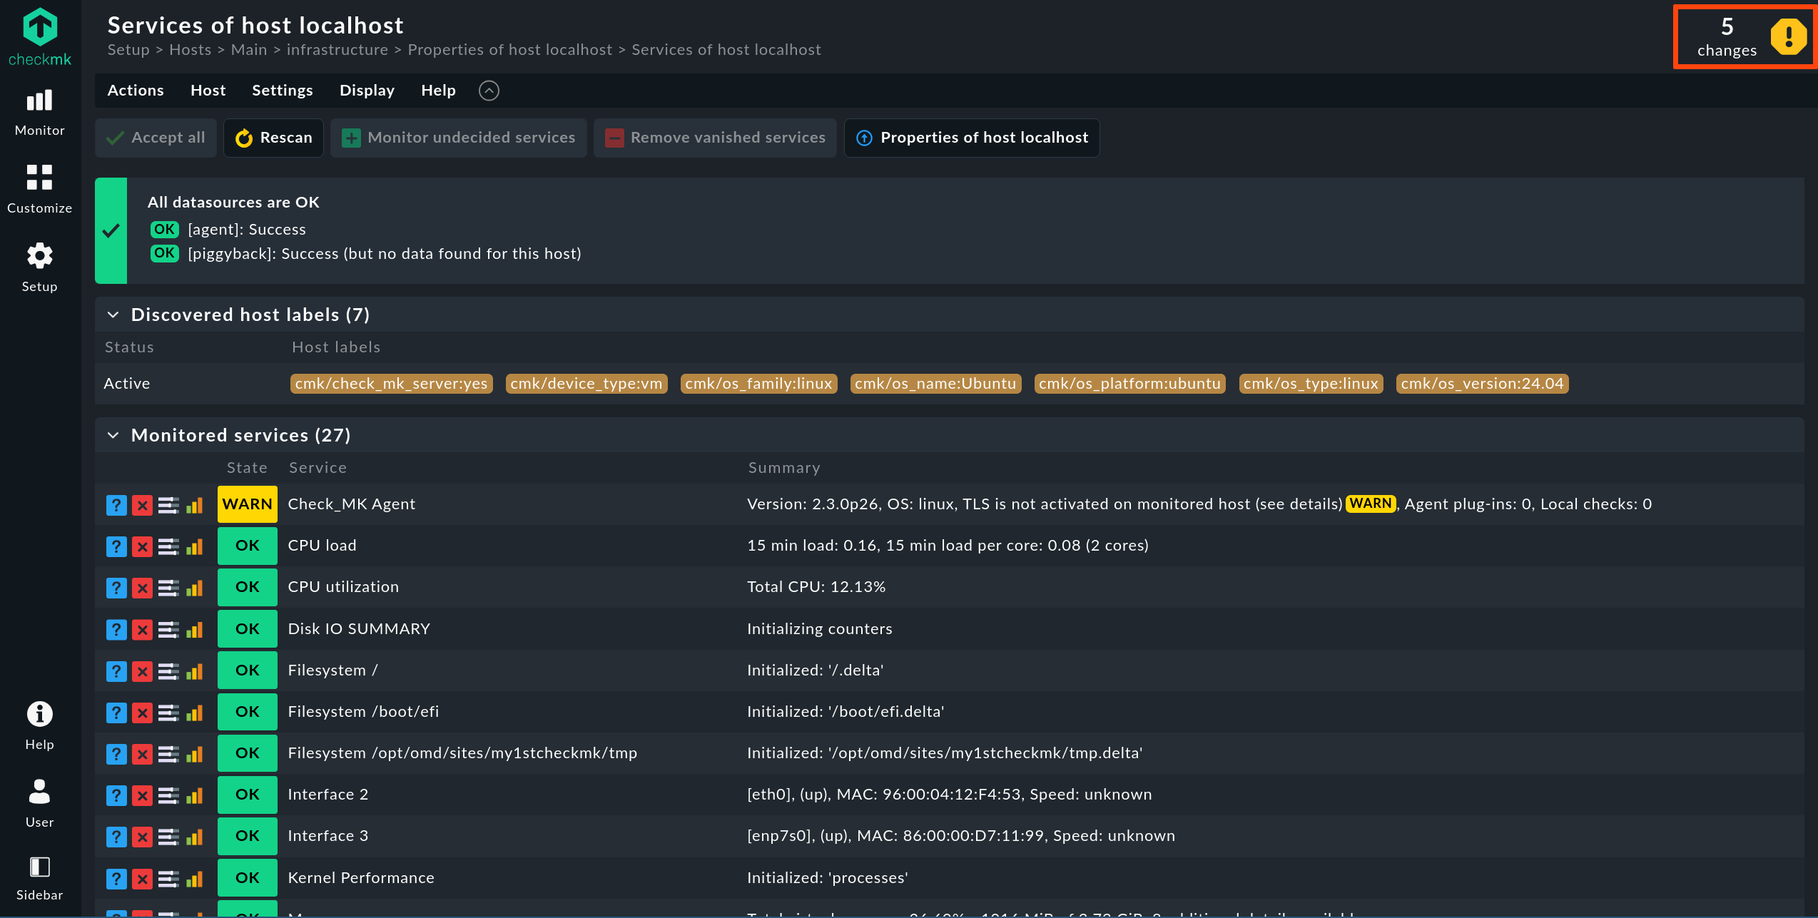Disable the CPU load service

[x=143, y=547]
